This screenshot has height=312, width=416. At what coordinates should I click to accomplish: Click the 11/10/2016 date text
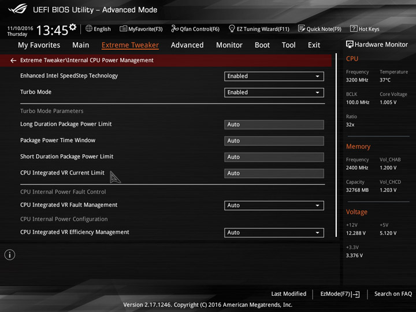point(20,28)
